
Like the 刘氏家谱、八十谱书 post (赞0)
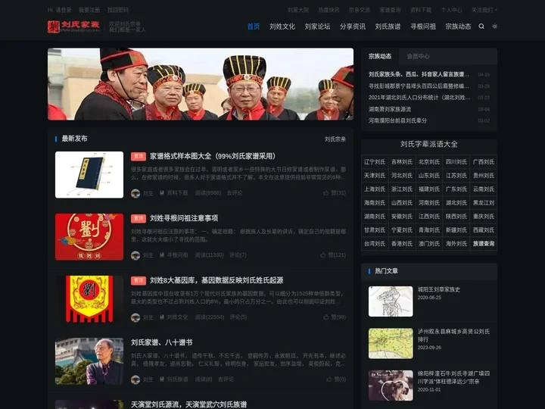[x=336, y=379]
